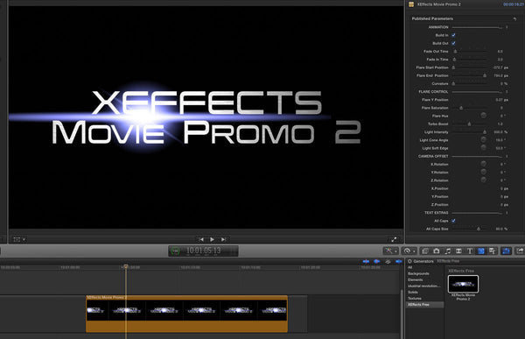Toggle the Inspector panel button

click(x=506, y=251)
